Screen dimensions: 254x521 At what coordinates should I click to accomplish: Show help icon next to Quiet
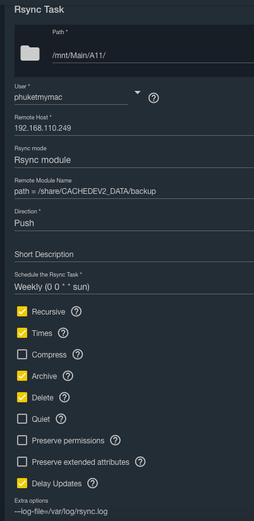click(x=61, y=419)
